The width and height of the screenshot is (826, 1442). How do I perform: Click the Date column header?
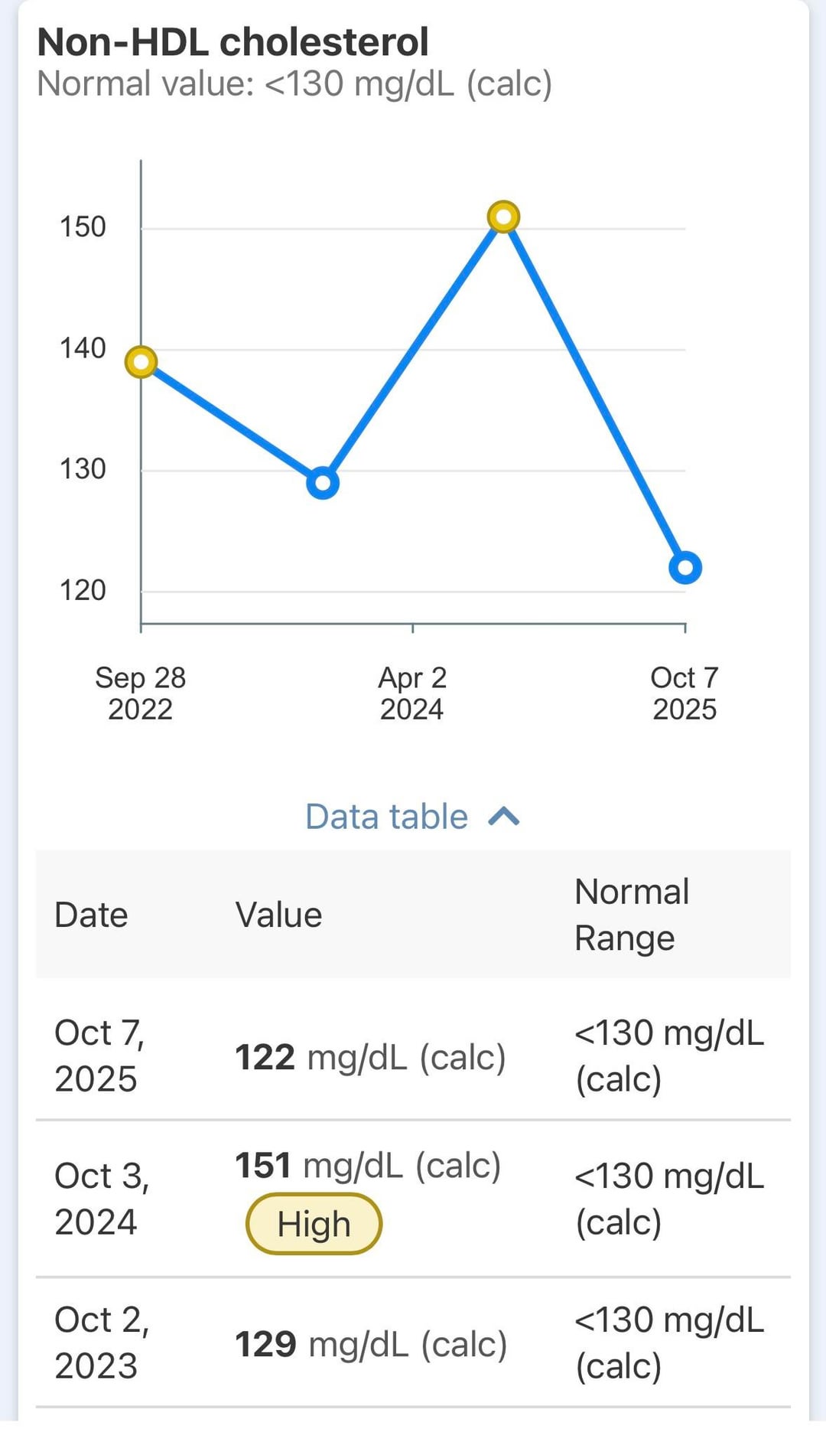[x=91, y=915]
